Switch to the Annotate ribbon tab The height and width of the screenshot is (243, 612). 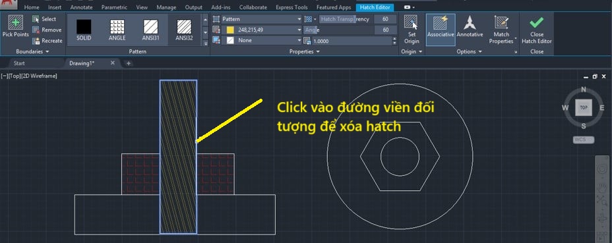[x=82, y=7]
